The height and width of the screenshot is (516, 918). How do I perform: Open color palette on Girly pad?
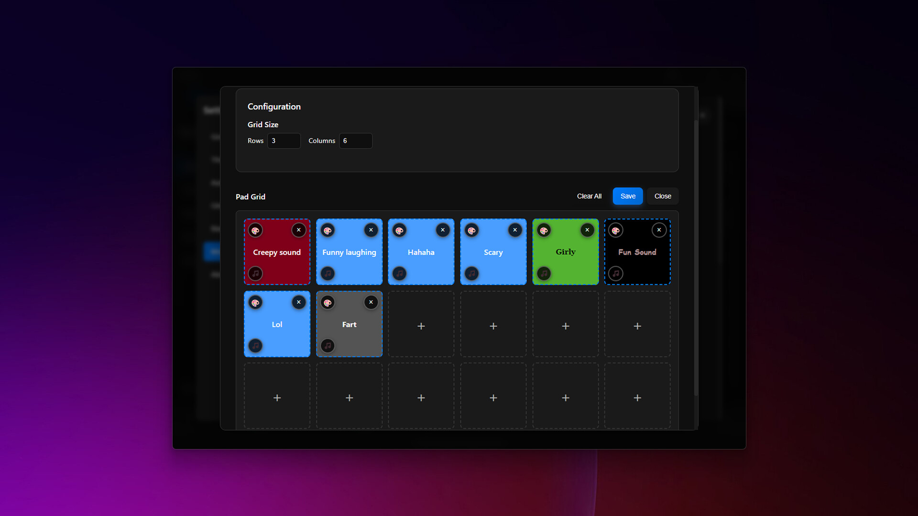(544, 231)
